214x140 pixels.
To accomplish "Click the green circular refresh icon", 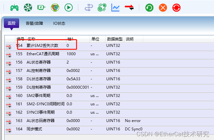I will tap(149, 8).
